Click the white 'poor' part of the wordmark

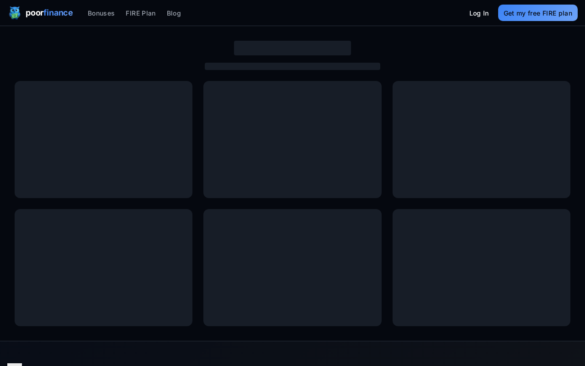pos(34,13)
